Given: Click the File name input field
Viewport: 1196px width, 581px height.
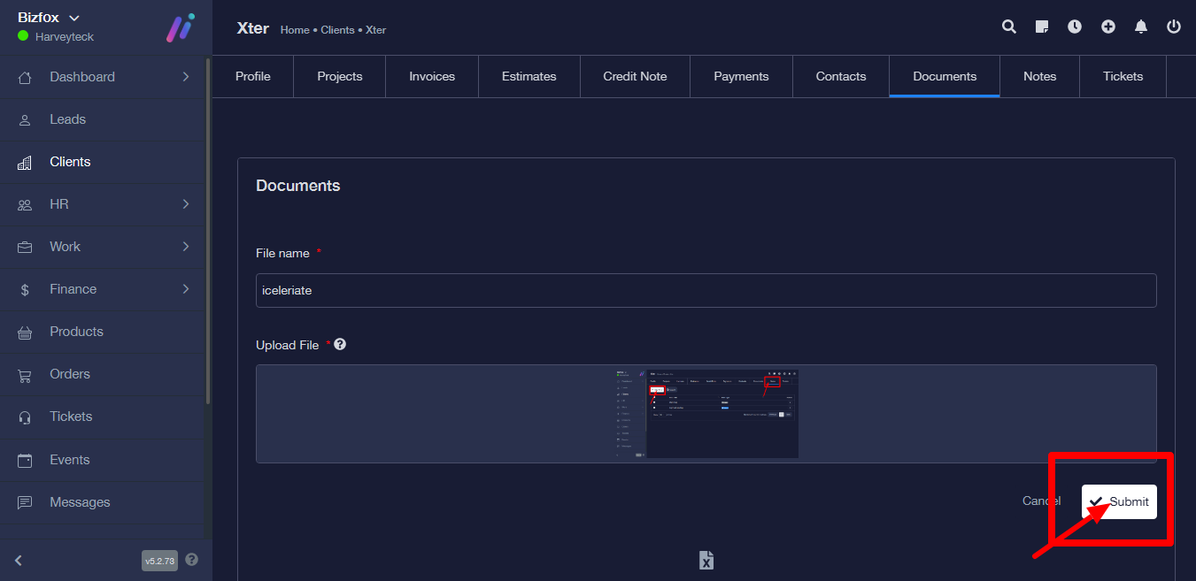Looking at the screenshot, I should click(706, 290).
